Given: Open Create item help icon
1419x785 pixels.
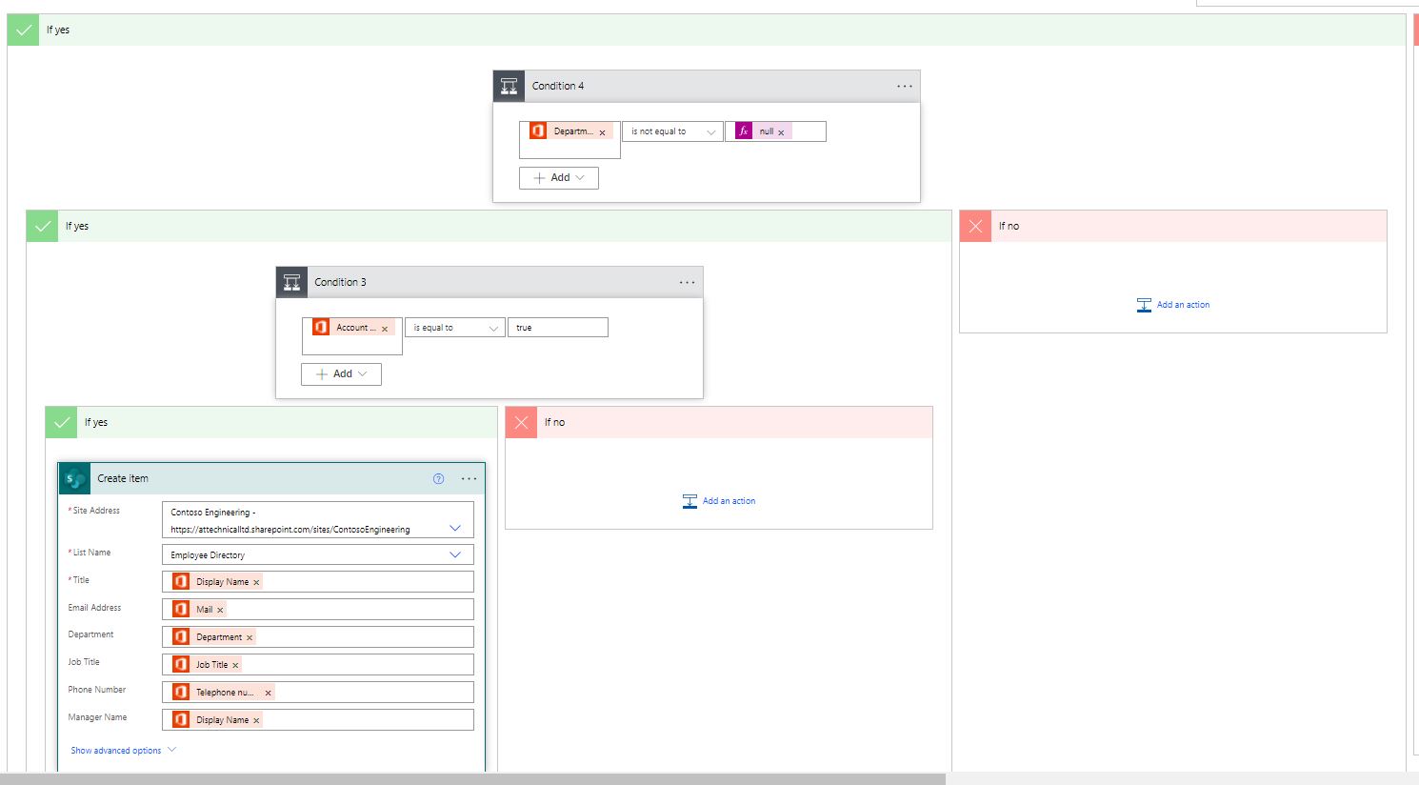Looking at the screenshot, I should (x=438, y=479).
